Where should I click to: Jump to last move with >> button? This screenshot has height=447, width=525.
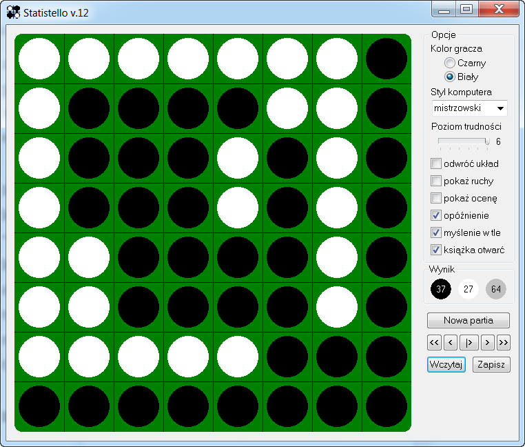pos(504,342)
